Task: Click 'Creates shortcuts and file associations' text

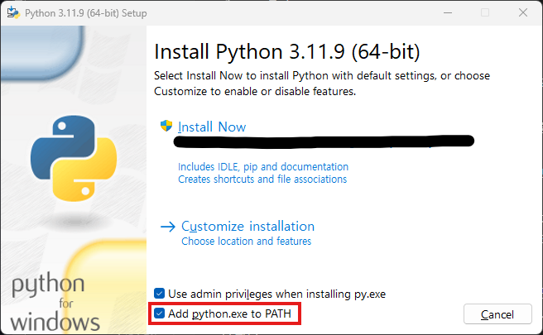Action: tap(262, 179)
